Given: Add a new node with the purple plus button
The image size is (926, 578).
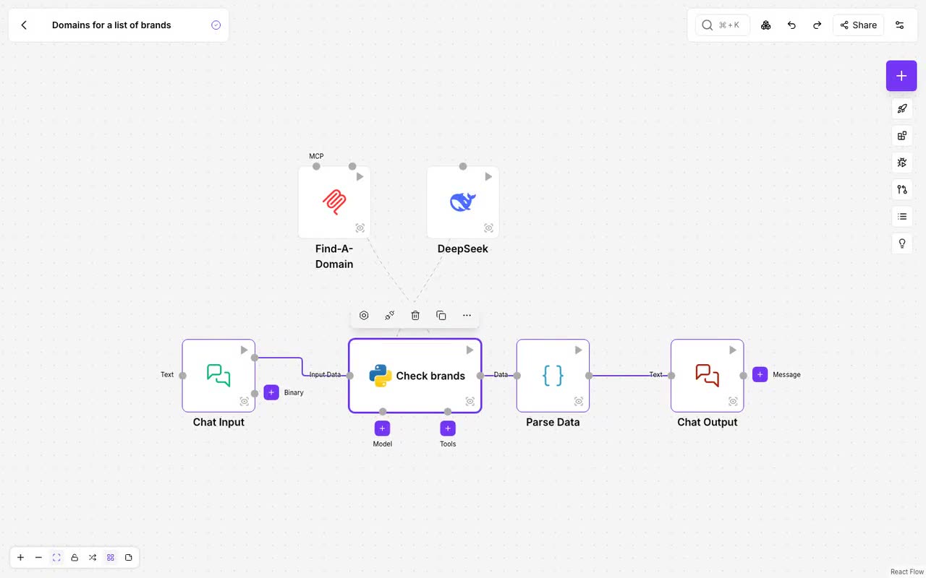Looking at the screenshot, I should pos(901,76).
